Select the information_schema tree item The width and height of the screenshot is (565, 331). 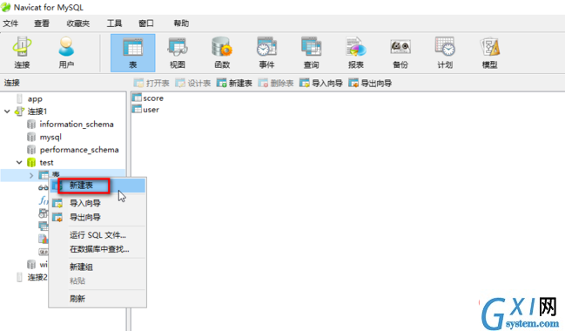tap(77, 125)
